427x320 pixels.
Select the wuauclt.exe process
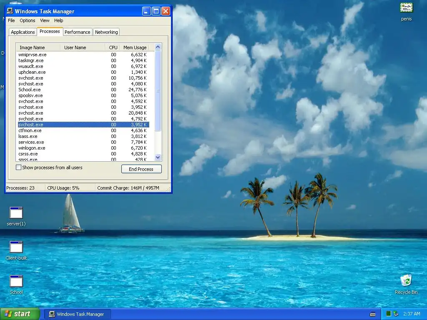83,66
